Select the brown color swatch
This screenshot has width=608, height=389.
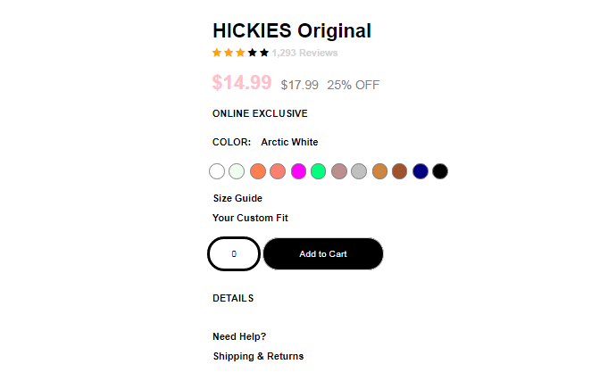tap(400, 171)
